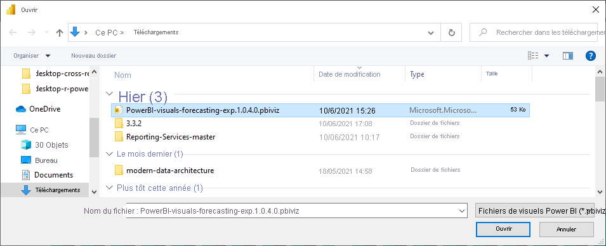The image size is (606, 246).
Task: Change view using the view layout icon
Action: (x=533, y=56)
